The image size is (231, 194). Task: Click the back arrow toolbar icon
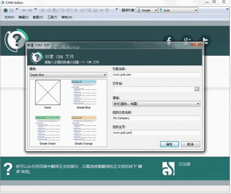pyautogui.click(x=24, y=10)
